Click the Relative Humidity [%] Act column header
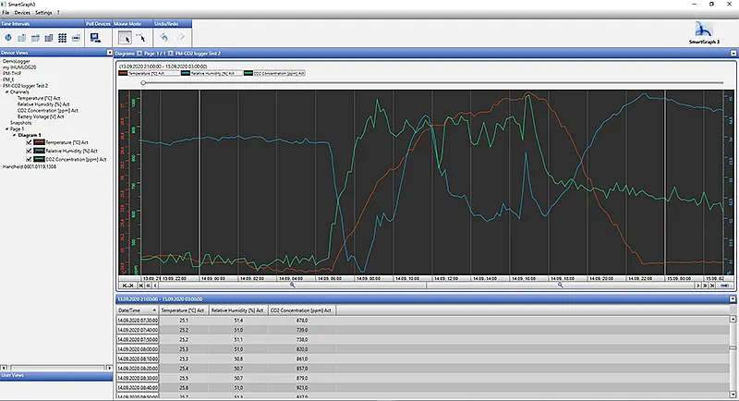The width and height of the screenshot is (739, 401). click(239, 310)
